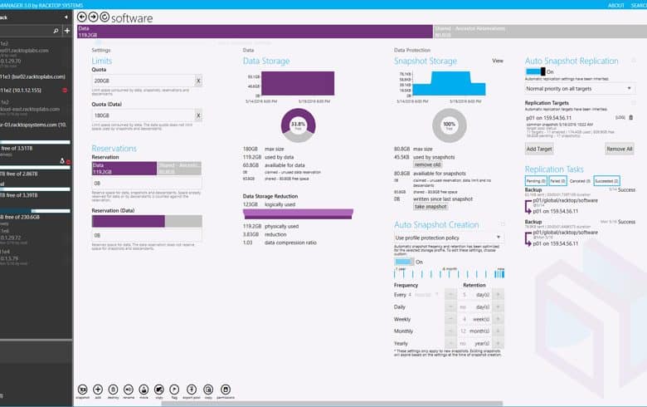Click the snapshot icon in bottom toolbar
647x407 pixels.
coord(82,390)
